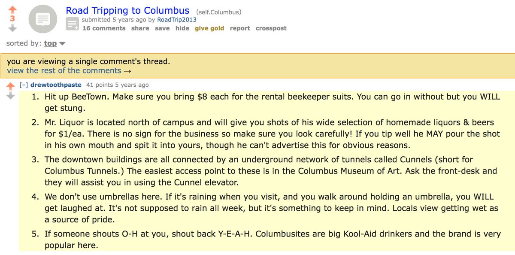Open the Road Tripping to Columbus title link
This screenshot has width=515, height=255.
click(127, 10)
